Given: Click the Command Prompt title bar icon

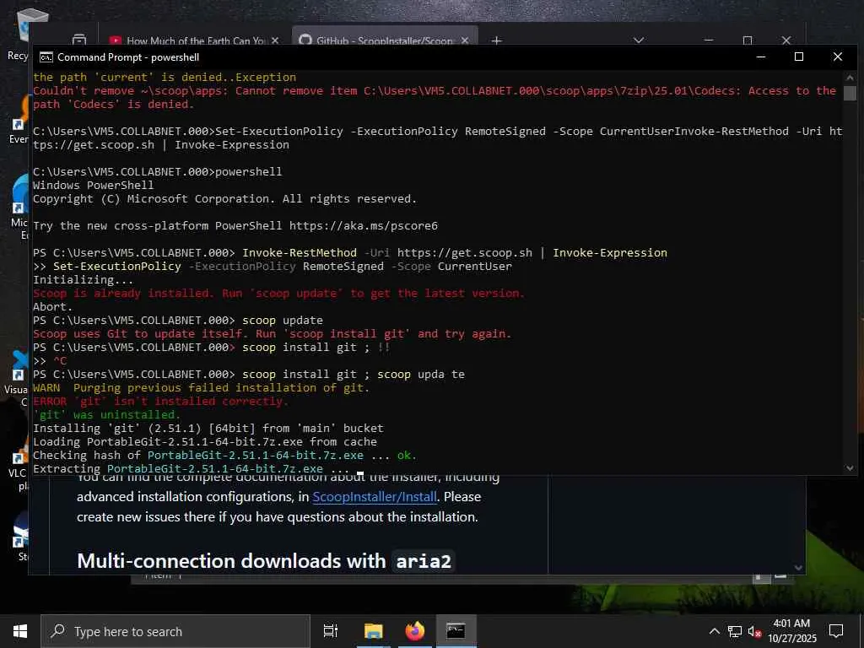Looking at the screenshot, I should pyautogui.click(x=46, y=57).
